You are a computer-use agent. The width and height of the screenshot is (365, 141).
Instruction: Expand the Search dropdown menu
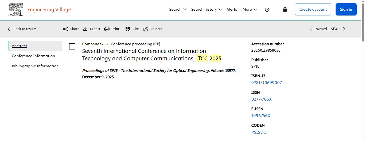click(x=178, y=9)
